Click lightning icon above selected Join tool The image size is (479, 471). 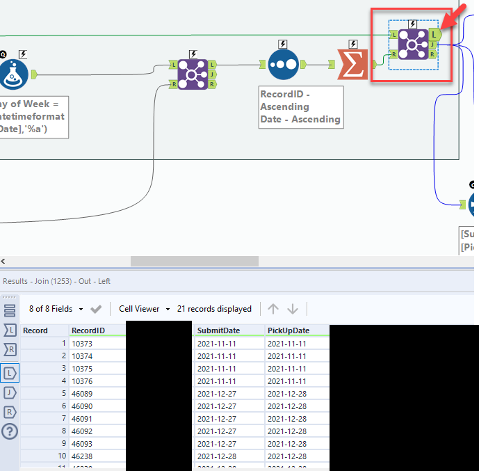(x=413, y=24)
